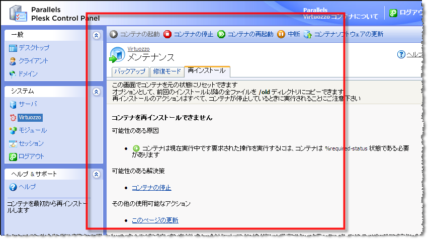
Task: Open クライアント in the sidebar
Action: click(x=33, y=61)
